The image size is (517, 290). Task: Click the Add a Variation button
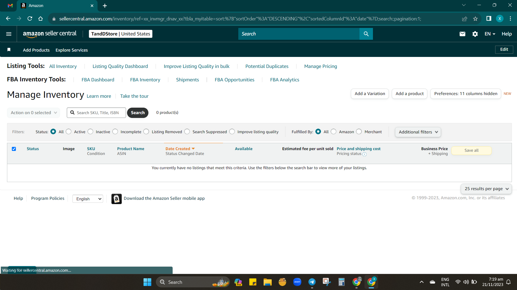click(x=370, y=94)
